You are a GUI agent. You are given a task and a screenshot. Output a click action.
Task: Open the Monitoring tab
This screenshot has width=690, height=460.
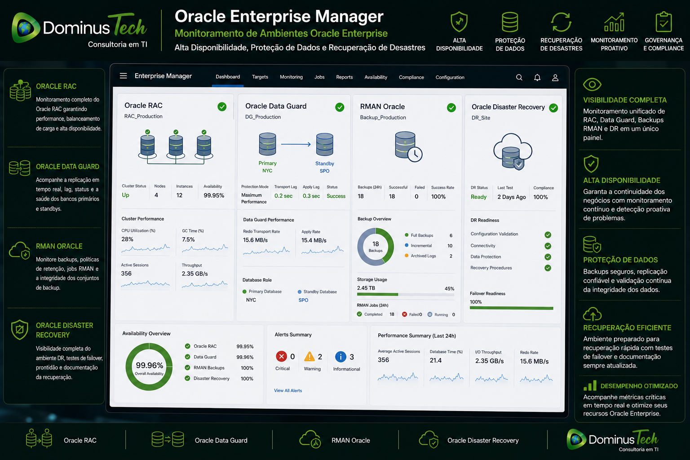(291, 77)
